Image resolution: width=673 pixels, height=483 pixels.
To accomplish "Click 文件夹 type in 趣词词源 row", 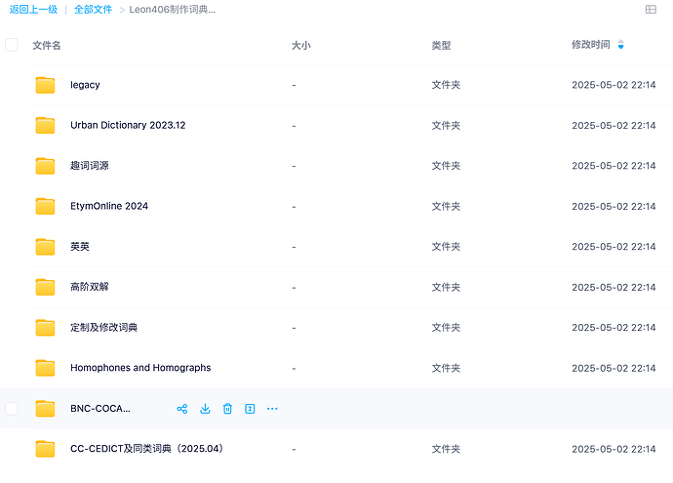I will tap(446, 166).
